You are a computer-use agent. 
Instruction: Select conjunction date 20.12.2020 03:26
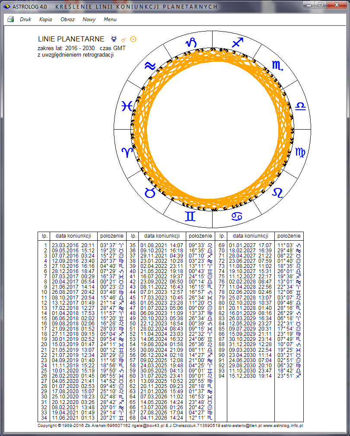73,402
